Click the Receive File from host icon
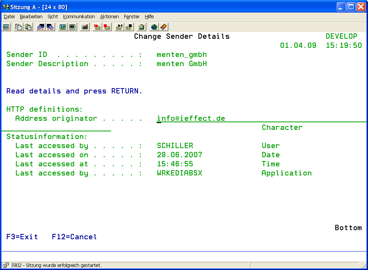Screen dimensions: 368x270 point(50,27)
